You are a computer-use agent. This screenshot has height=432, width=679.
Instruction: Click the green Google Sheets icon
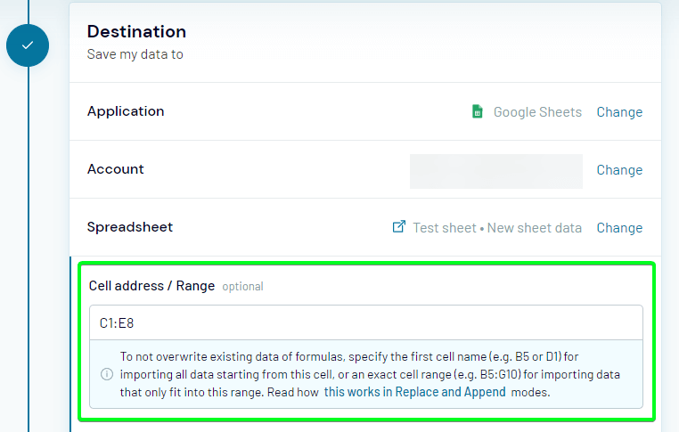(x=478, y=111)
